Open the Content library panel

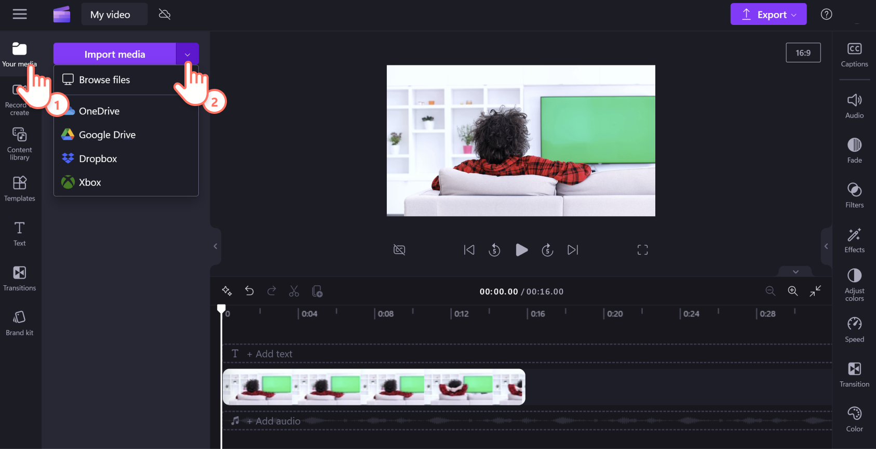[20, 144]
